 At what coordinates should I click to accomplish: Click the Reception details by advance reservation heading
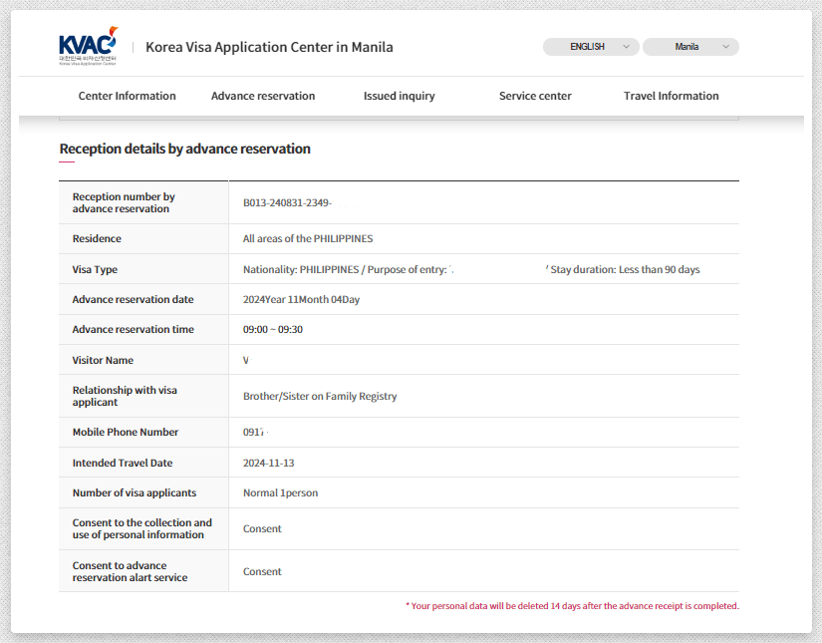click(184, 149)
